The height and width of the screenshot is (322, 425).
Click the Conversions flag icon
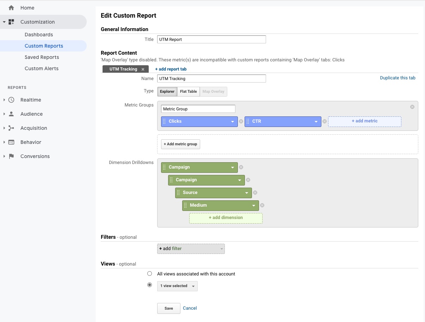click(x=11, y=156)
